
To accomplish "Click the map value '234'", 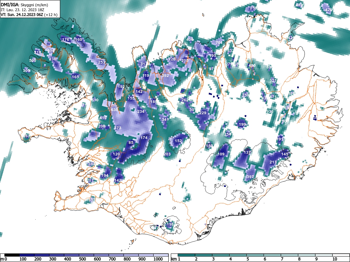I will coord(141,111).
